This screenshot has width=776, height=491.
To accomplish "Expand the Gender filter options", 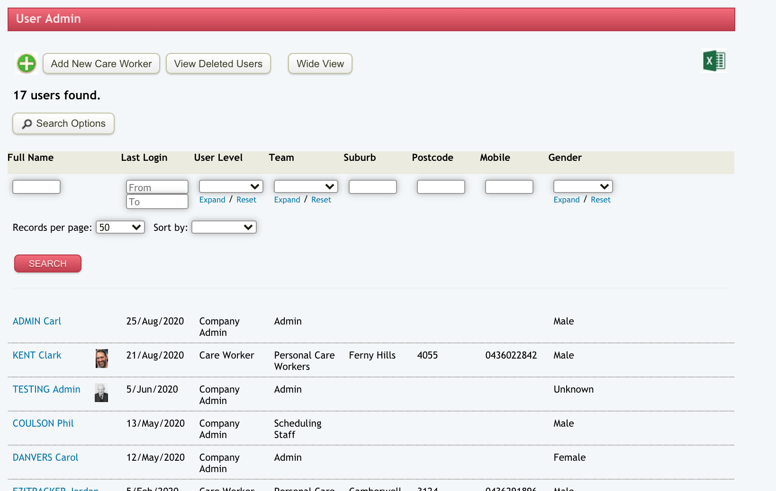I will click(566, 200).
